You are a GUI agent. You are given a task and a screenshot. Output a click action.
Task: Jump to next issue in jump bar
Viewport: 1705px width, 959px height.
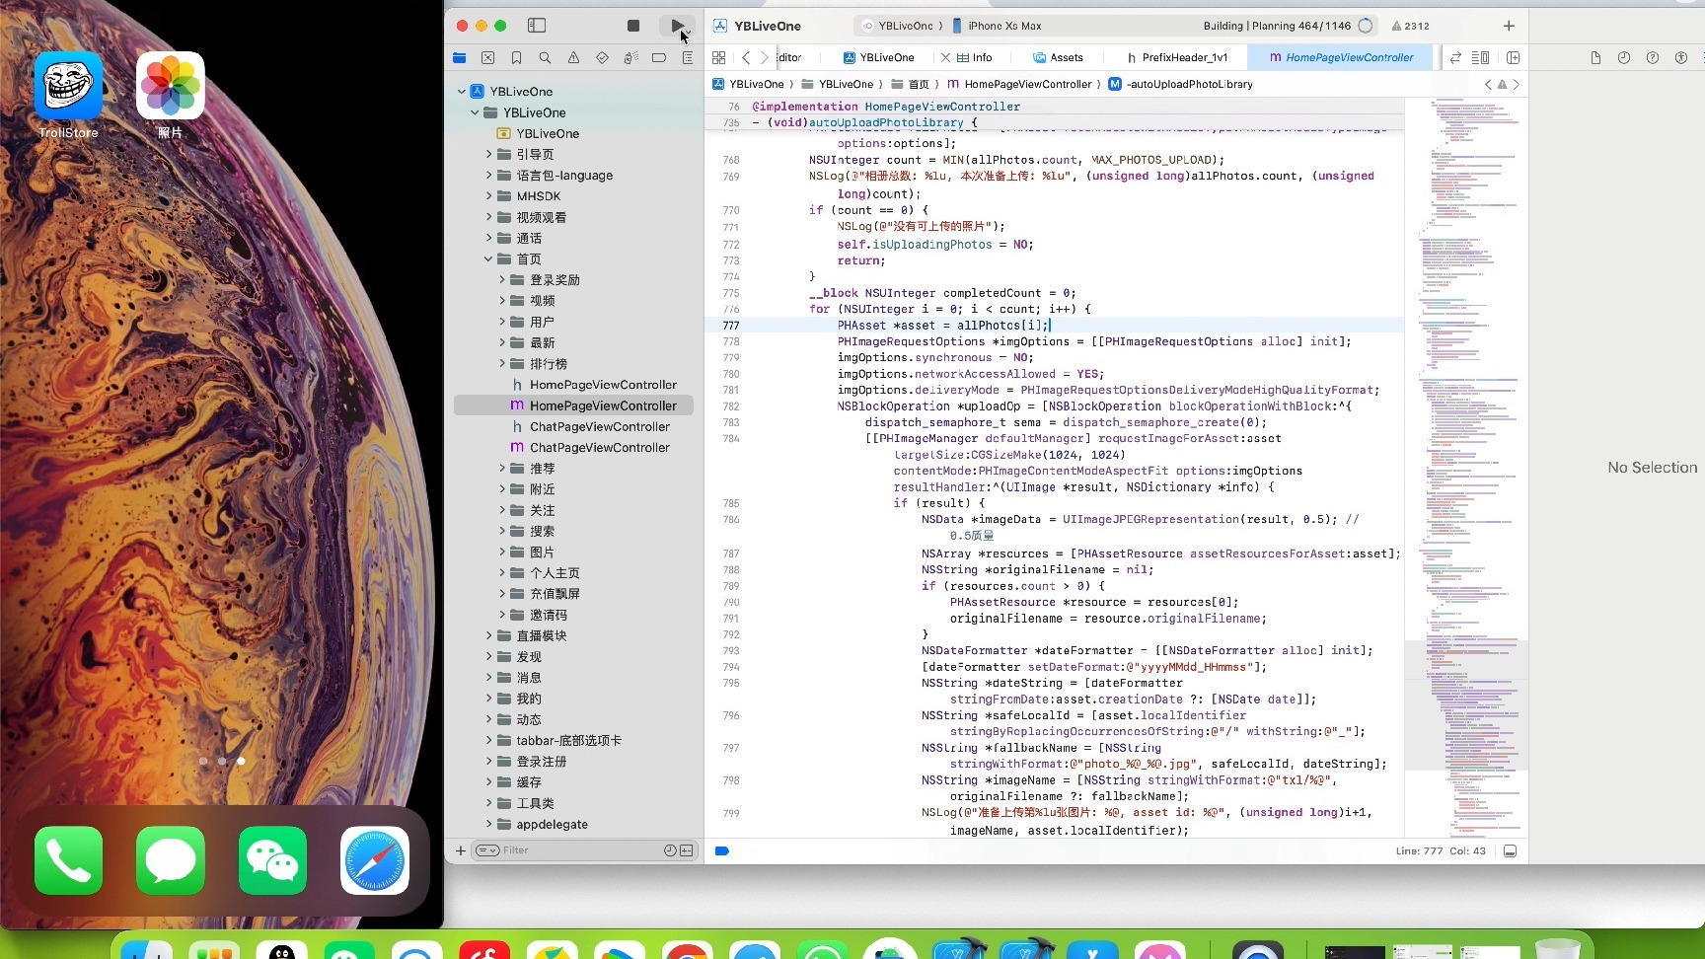[x=1517, y=85]
